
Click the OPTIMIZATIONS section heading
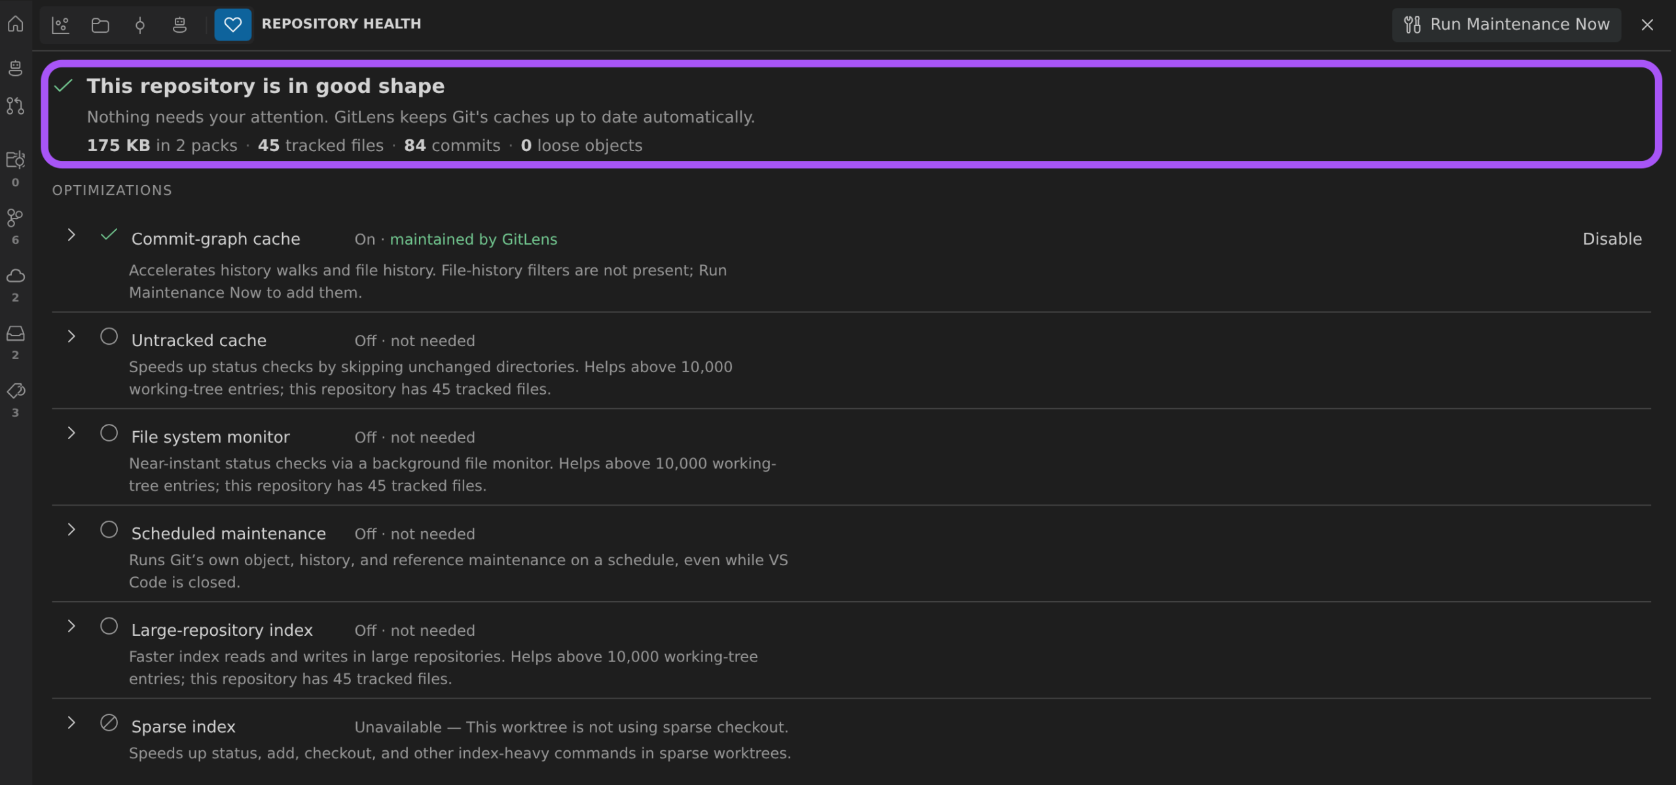[x=112, y=190]
